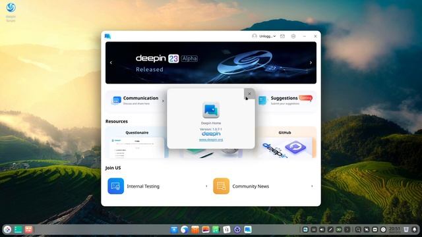Start the screenshot tool from tray
The image size is (422, 237).
pyautogui.click(x=367, y=230)
